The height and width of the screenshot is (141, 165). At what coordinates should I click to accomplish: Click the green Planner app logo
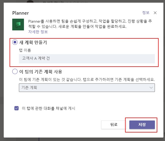[x=18, y=25]
